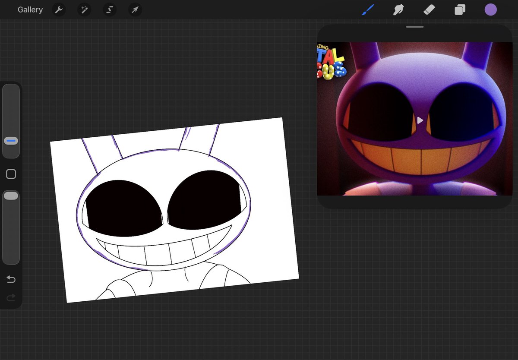Click the reference window grab handle

tap(415, 27)
